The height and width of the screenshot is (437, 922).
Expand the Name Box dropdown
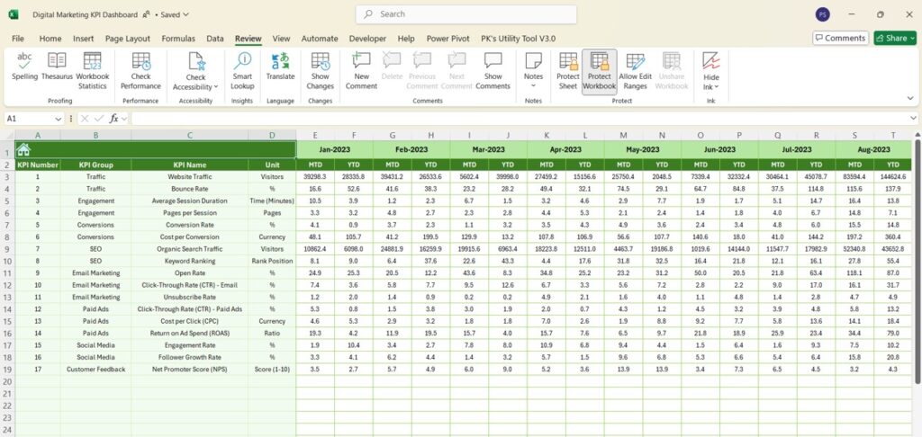tap(58, 119)
